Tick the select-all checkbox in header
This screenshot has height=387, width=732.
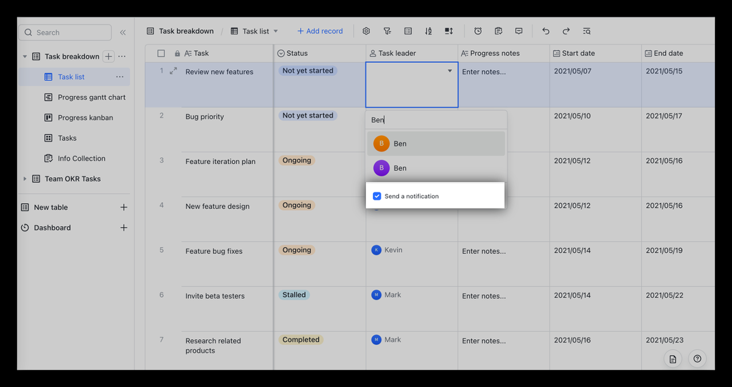point(161,53)
